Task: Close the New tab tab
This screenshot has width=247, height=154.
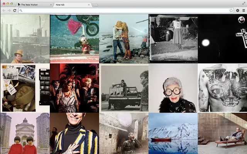Action: (x=89, y=5)
